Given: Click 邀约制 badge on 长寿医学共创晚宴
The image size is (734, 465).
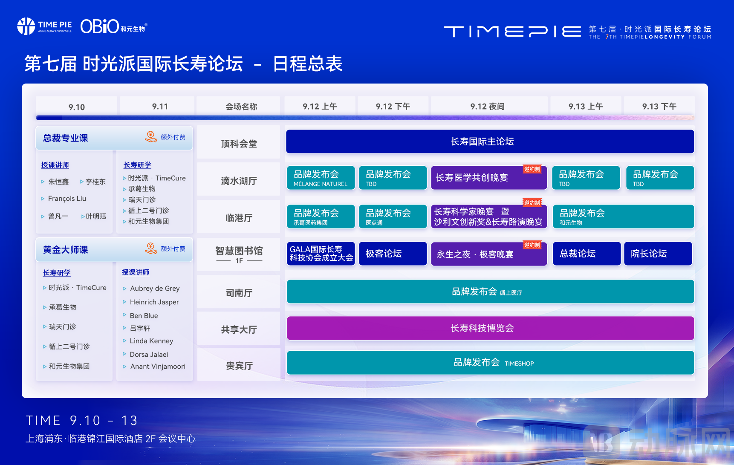Looking at the screenshot, I should pyautogui.click(x=532, y=169).
